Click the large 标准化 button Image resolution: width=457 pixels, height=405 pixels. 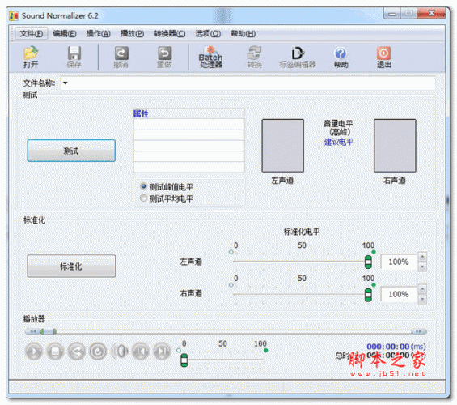[x=71, y=266]
